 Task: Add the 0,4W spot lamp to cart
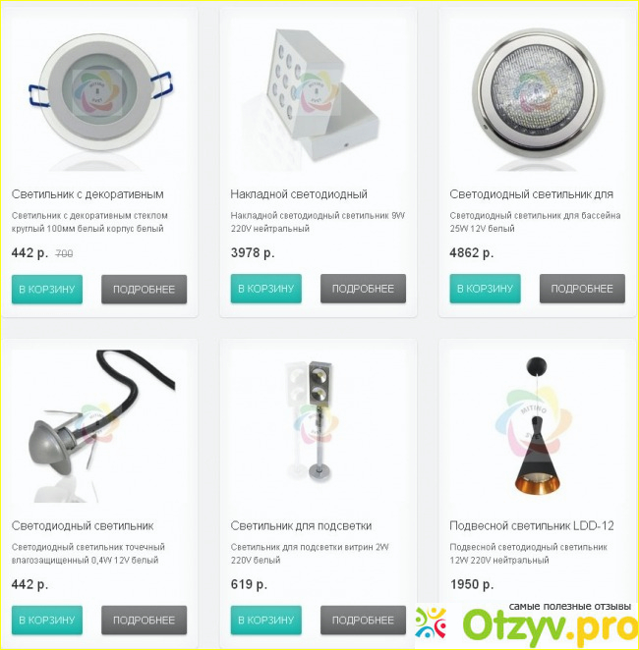pos(47,621)
